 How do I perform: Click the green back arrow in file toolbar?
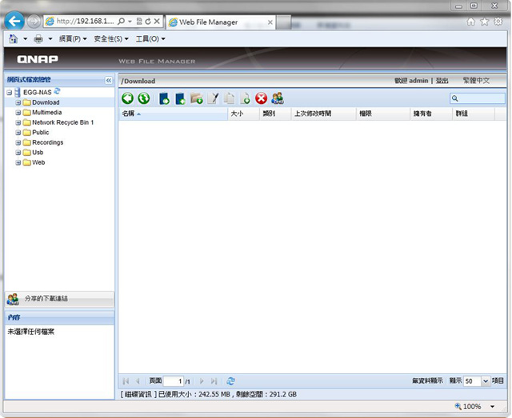tap(128, 98)
